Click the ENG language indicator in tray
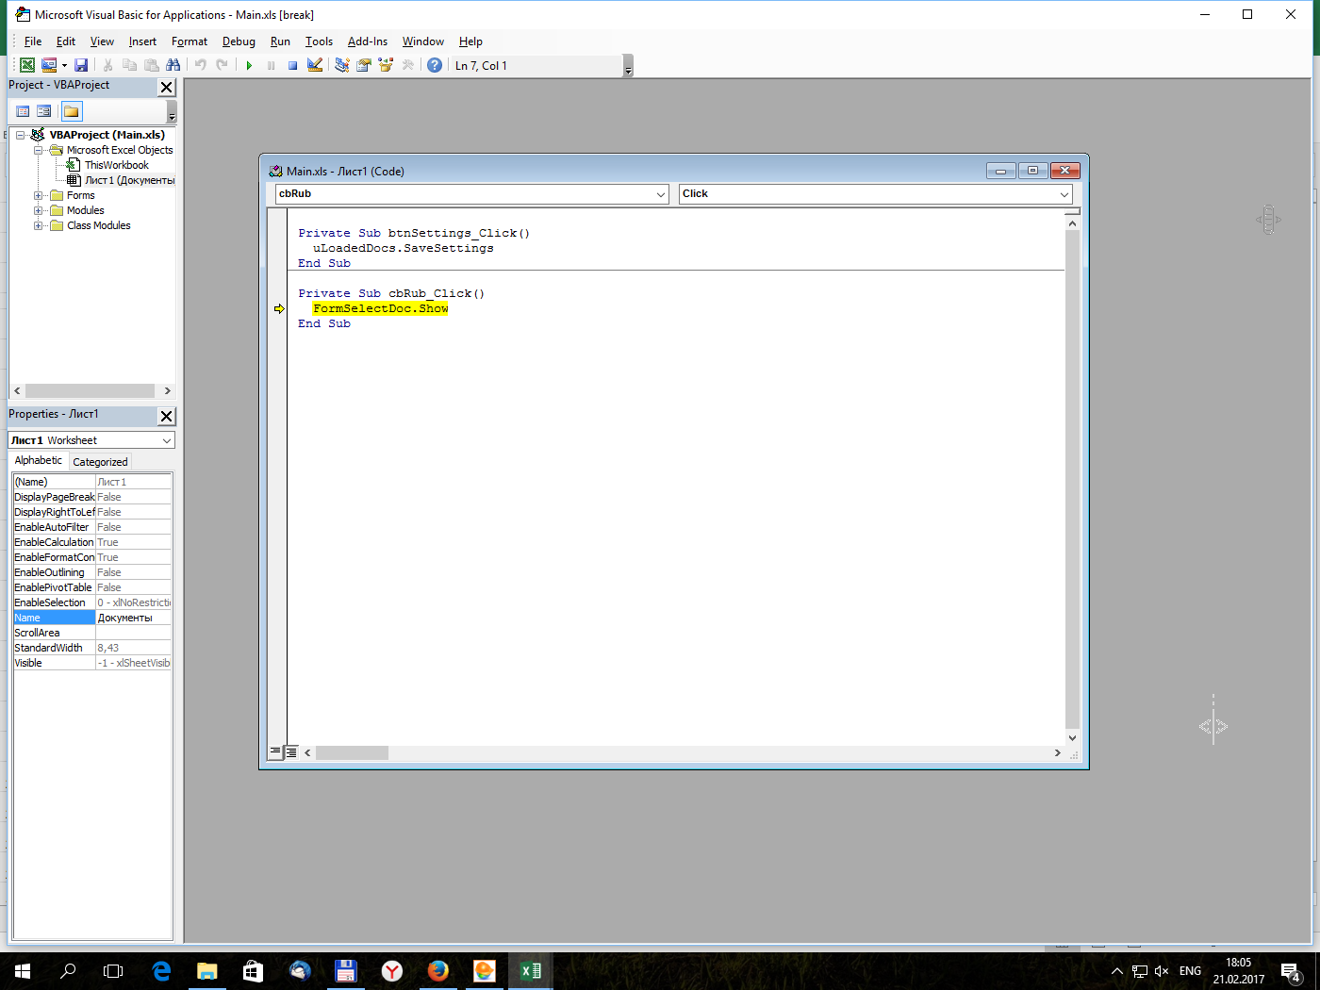The width and height of the screenshot is (1320, 990). [x=1190, y=970]
